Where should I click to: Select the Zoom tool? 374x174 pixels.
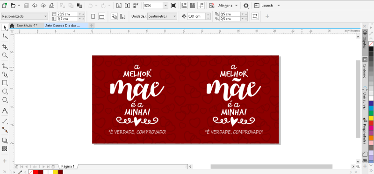click(5, 55)
